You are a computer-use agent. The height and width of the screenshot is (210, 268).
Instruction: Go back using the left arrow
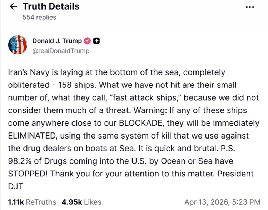point(14,7)
